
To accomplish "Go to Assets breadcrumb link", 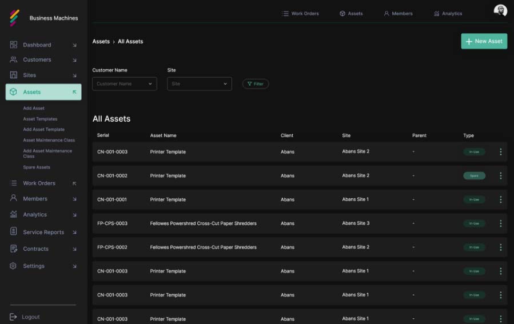I will (101, 41).
